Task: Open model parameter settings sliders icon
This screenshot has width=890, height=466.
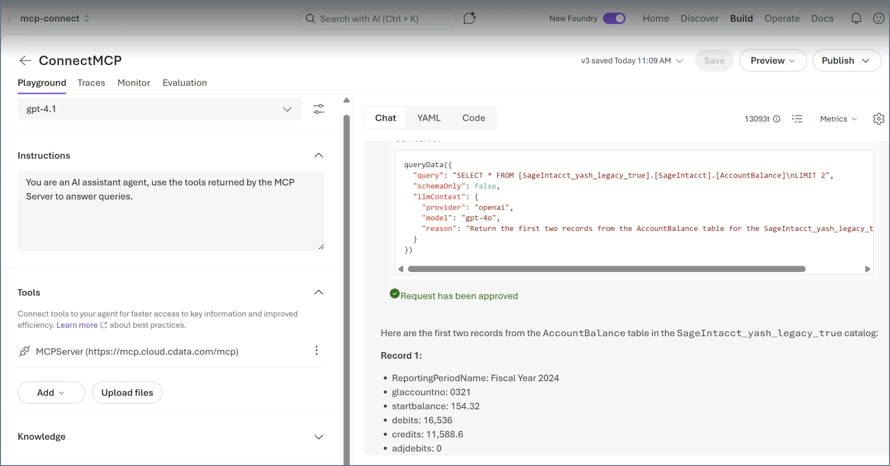Action: click(319, 109)
